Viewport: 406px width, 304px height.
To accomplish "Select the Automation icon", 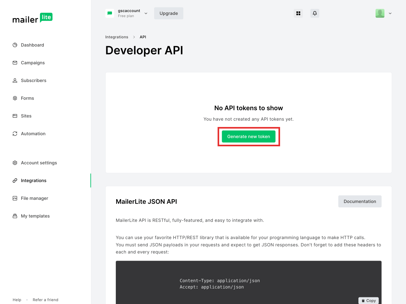I will pos(15,134).
